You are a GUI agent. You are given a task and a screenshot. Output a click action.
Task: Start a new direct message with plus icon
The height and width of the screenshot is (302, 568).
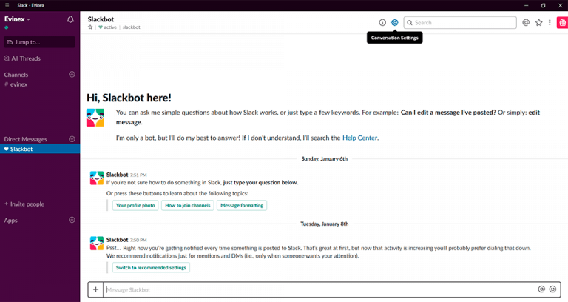point(72,139)
